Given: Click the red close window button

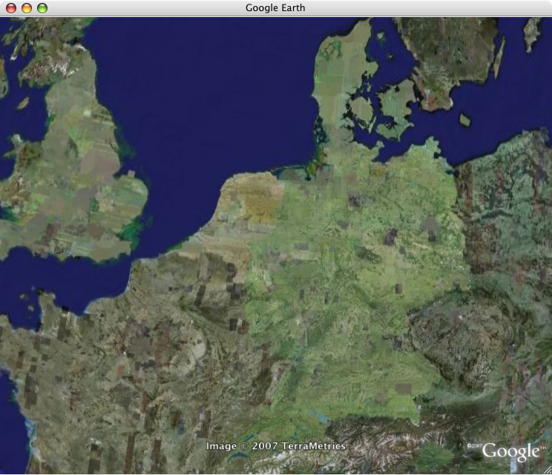Looking at the screenshot, I should (x=10, y=8).
